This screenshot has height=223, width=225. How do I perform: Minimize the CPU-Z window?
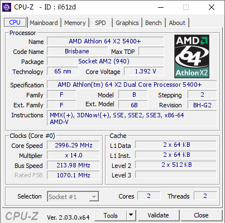[x=161, y=7]
